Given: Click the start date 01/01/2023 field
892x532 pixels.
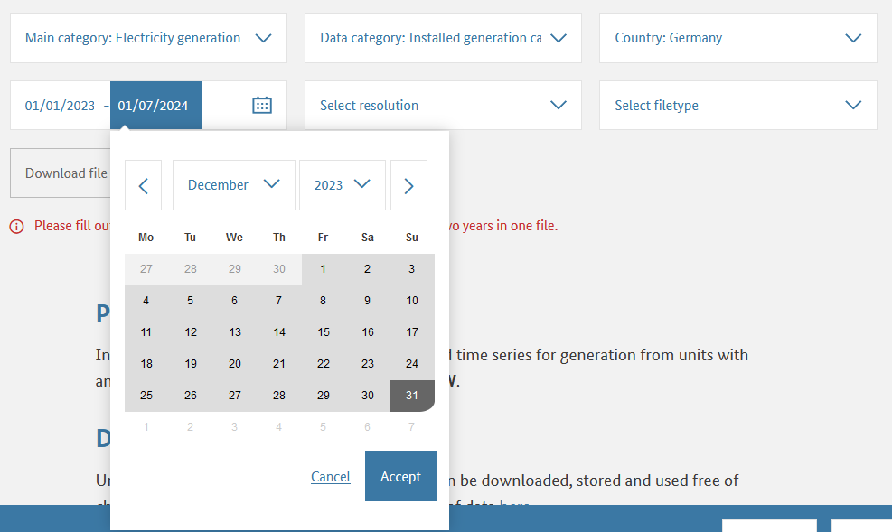Looking at the screenshot, I should click(x=60, y=106).
